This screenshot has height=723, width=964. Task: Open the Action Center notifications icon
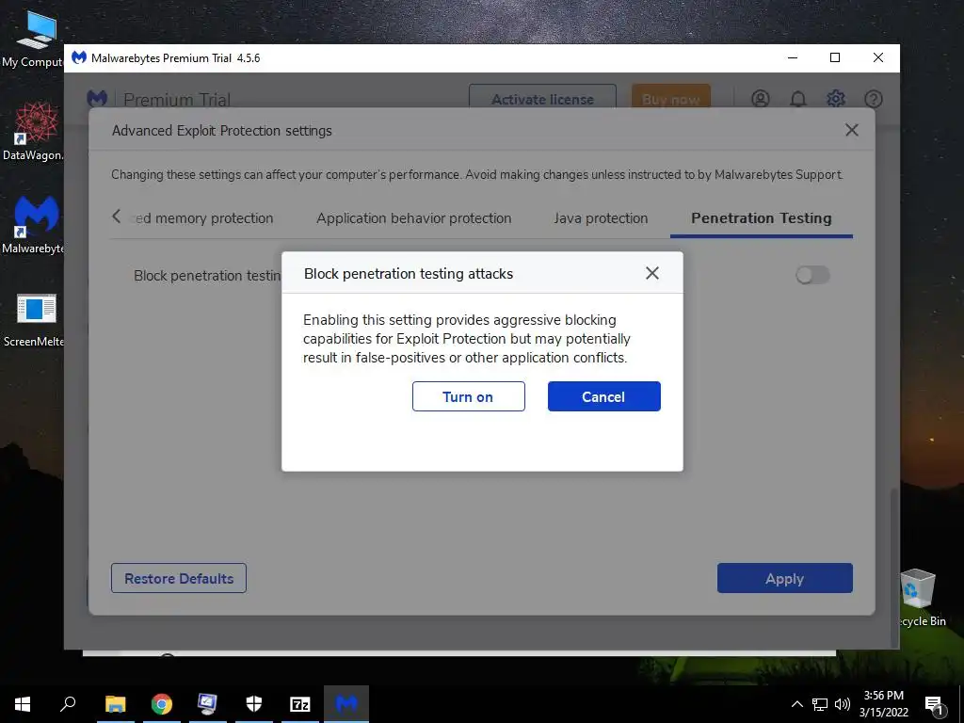[934, 705]
